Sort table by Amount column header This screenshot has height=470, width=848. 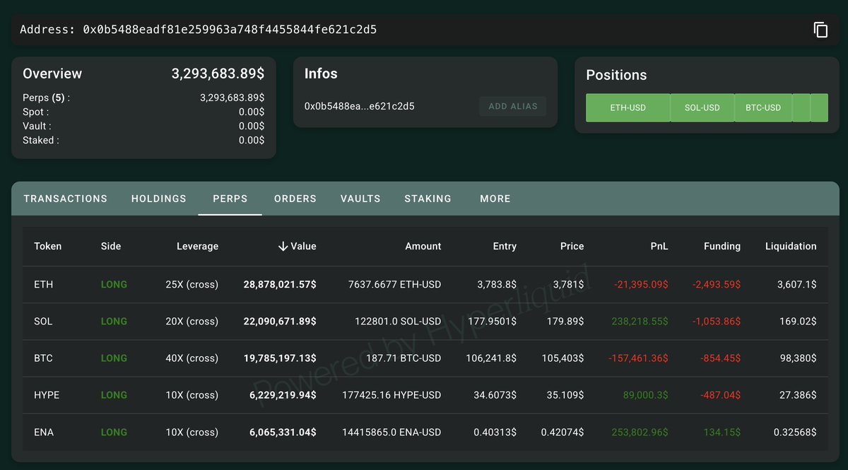click(x=423, y=246)
